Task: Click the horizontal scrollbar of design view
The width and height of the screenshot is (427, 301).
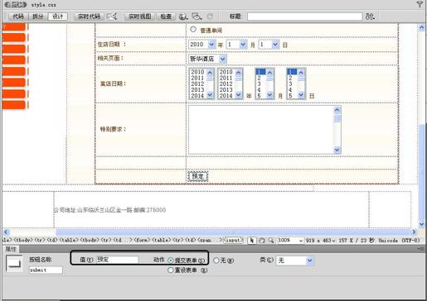Action: (210, 232)
